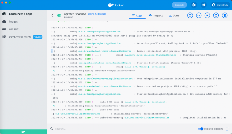Switch to the Stats tab

(174, 15)
